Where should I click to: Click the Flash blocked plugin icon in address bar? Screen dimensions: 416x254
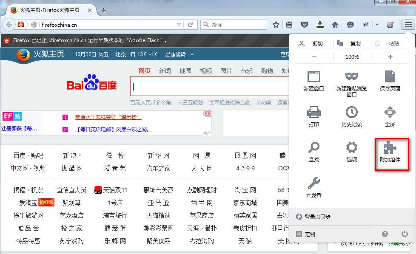click(21, 25)
